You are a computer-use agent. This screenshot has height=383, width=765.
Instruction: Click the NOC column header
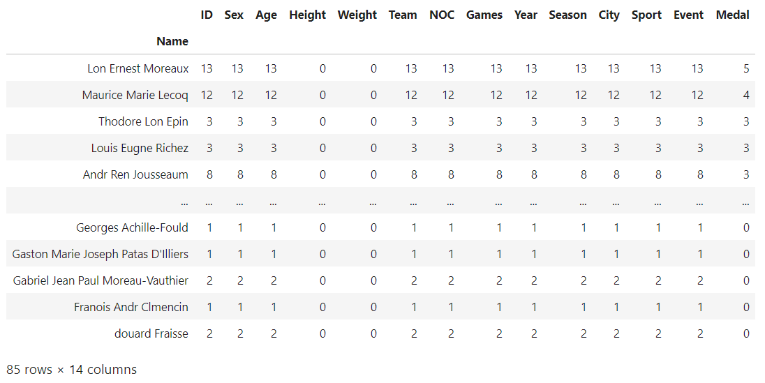click(x=442, y=15)
